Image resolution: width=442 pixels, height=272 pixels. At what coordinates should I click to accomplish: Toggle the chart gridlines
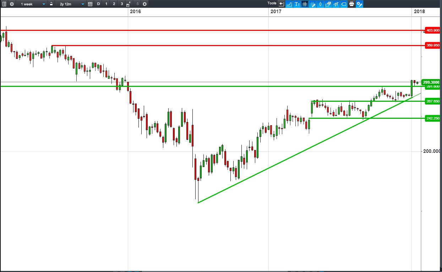coord(305,4)
